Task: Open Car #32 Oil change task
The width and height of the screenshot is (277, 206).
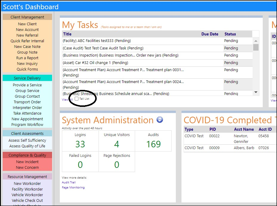Action: coord(96,63)
